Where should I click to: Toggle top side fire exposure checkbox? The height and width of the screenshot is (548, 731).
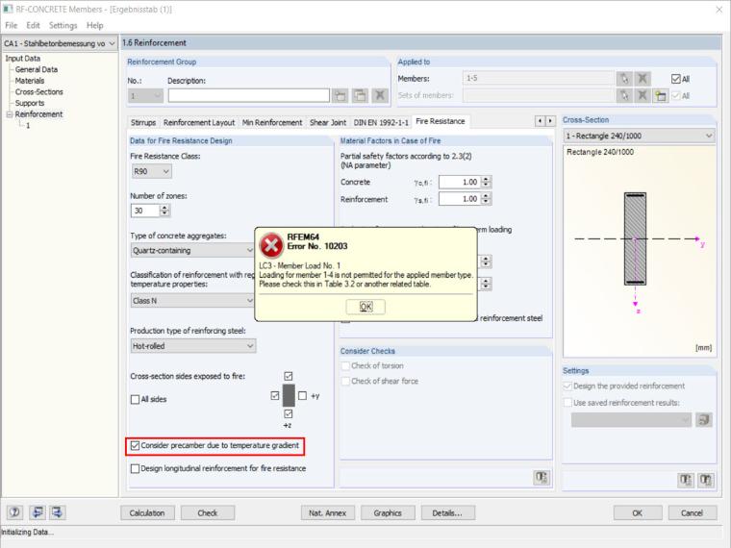point(289,376)
